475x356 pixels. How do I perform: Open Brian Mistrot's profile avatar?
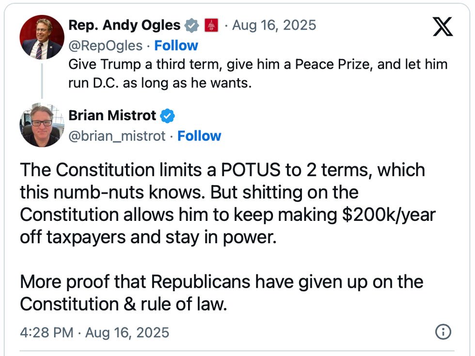coord(42,125)
